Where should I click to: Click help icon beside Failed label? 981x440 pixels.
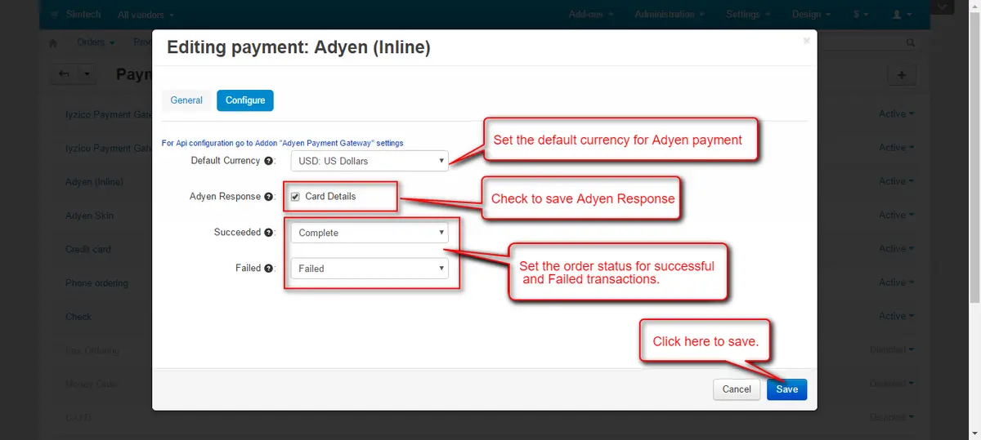pyautogui.click(x=268, y=269)
